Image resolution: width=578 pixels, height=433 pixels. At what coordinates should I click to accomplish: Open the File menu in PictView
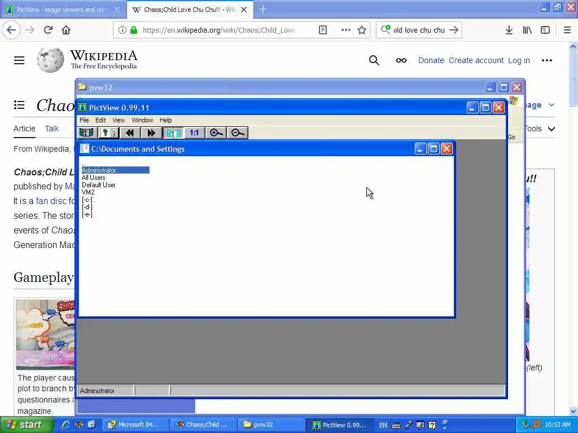tap(84, 120)
